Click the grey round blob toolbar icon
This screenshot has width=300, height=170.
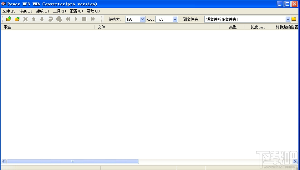59,19
